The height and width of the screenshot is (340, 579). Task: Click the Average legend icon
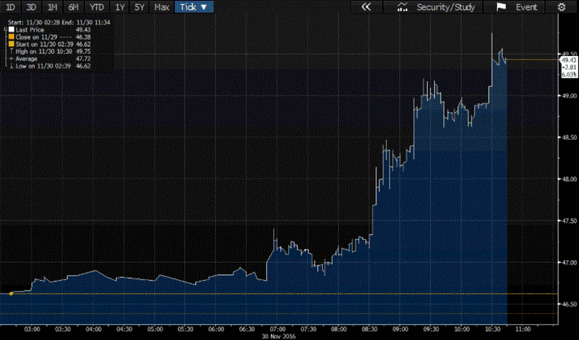coord(12,59)
